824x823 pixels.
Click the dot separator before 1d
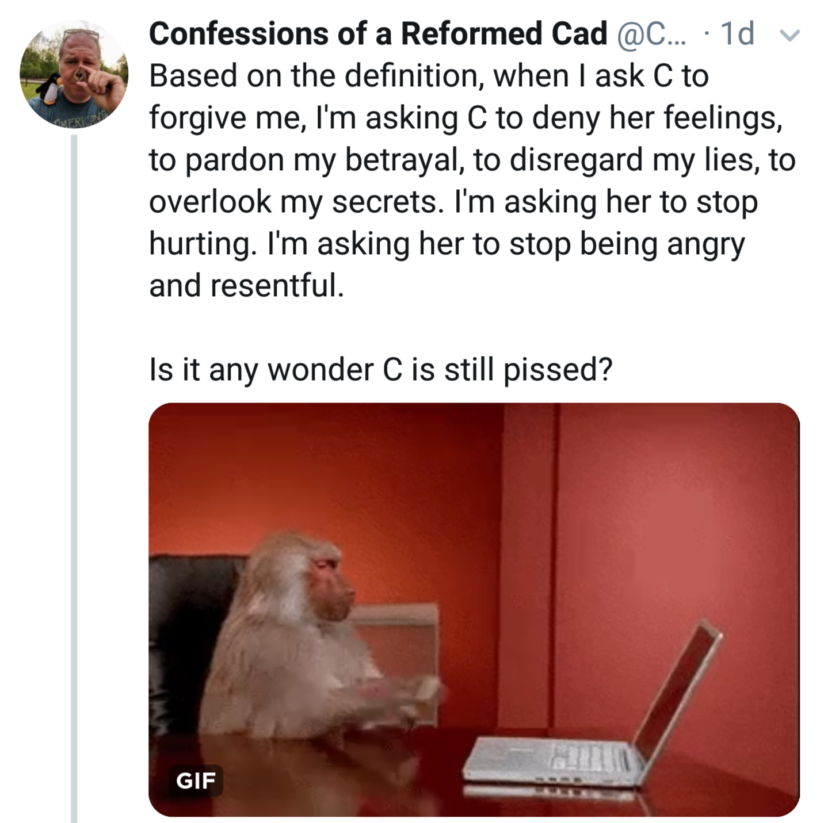pyautogui.click(x=706, y=35)
